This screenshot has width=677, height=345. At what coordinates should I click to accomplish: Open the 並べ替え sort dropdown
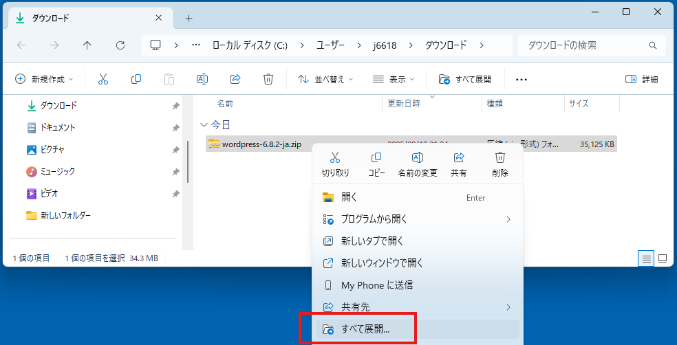coord(325,79)
